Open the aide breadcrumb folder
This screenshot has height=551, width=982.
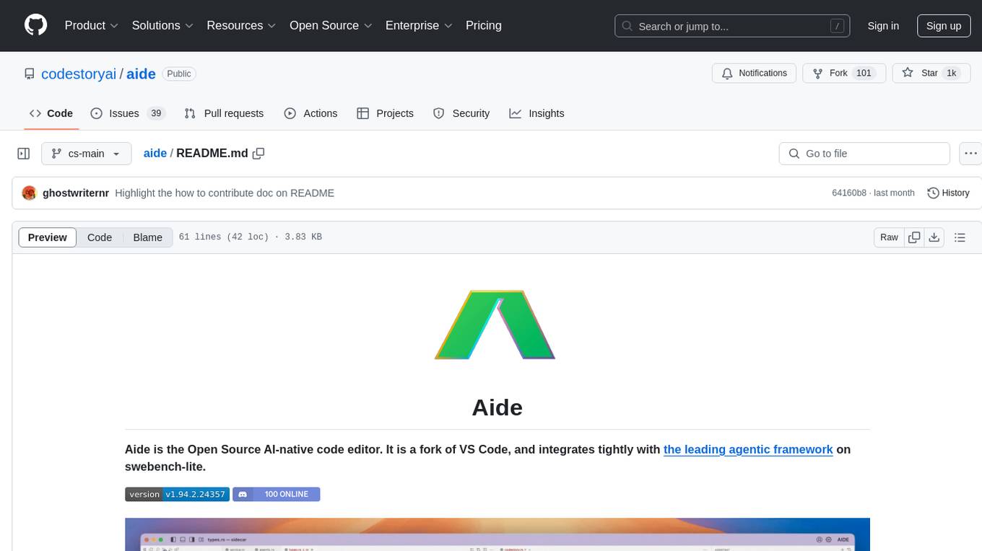(155, 154)
